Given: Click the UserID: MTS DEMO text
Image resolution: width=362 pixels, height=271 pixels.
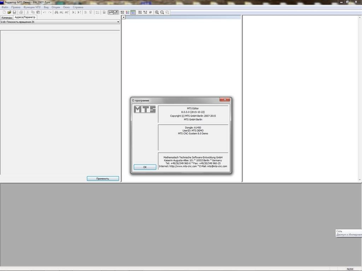Looking at the screenshot, I should [193, 131].
